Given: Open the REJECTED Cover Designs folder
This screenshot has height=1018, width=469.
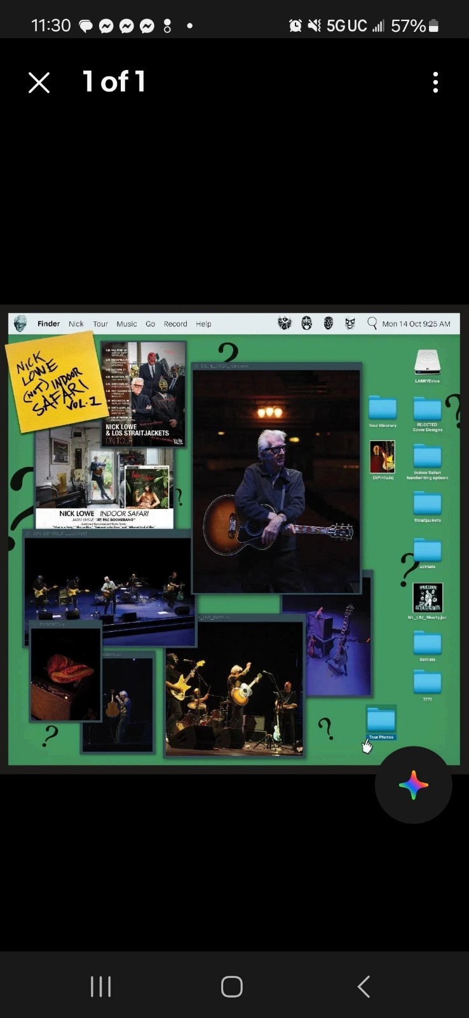Looking at the screenshot, I should pyautogui.click(x=427, y=414).
